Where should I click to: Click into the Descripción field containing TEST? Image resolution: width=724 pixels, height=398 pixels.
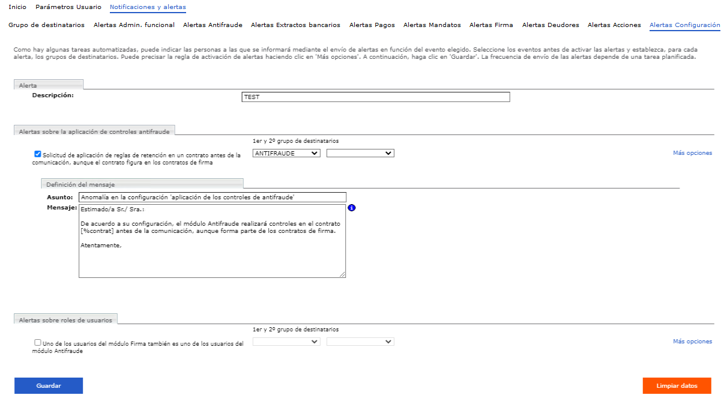coord(375,97)
